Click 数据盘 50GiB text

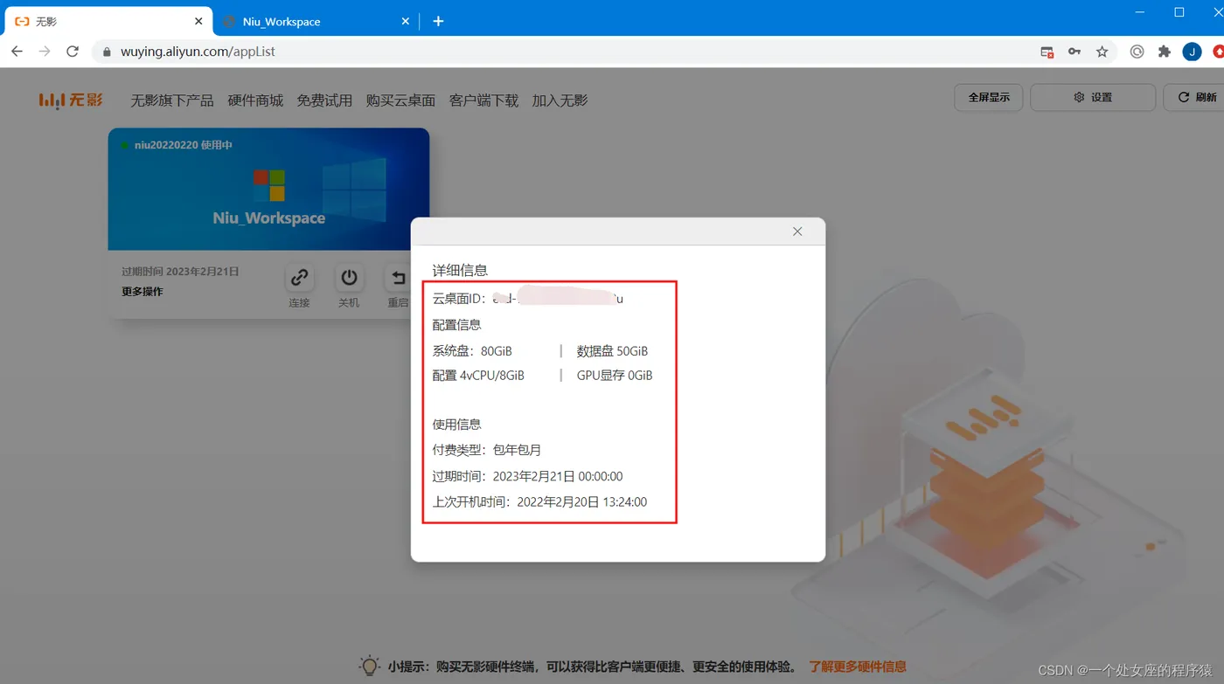612,351
